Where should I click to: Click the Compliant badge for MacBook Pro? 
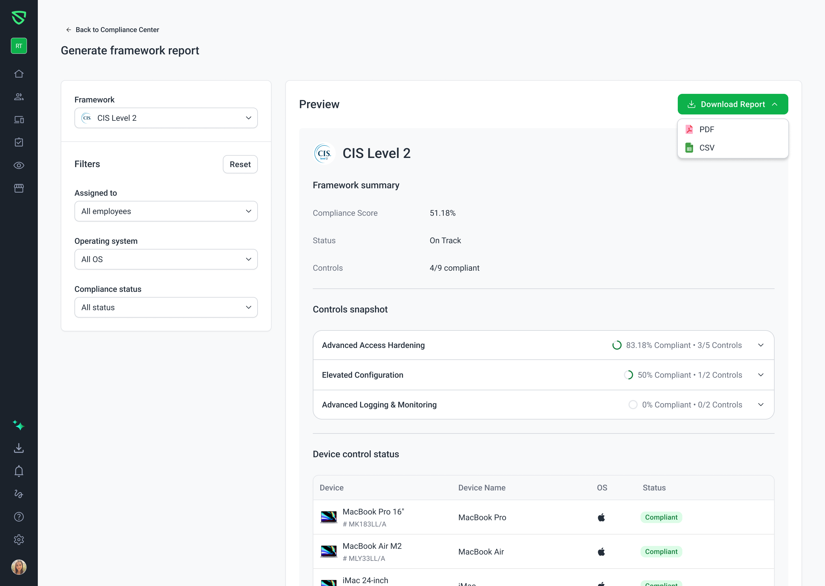[x=661, y=517]
